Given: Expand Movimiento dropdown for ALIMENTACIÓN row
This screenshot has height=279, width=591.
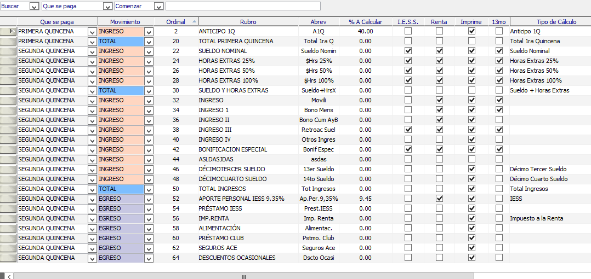Looking at the screenshot, I should (149, 229).
